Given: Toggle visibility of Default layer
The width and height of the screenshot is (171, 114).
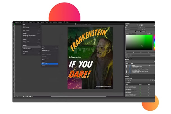Looking at the screenshot, I should click(126, 65).
